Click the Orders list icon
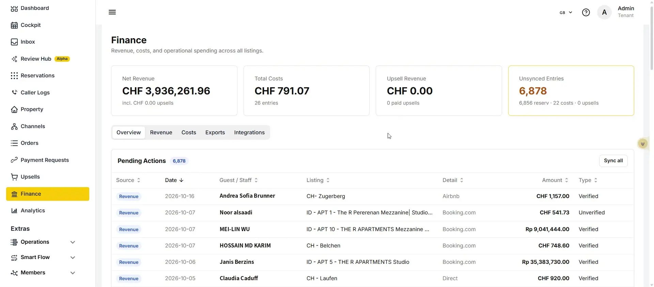The width and height of the screenshot is (654, 287). click(14, 143)
